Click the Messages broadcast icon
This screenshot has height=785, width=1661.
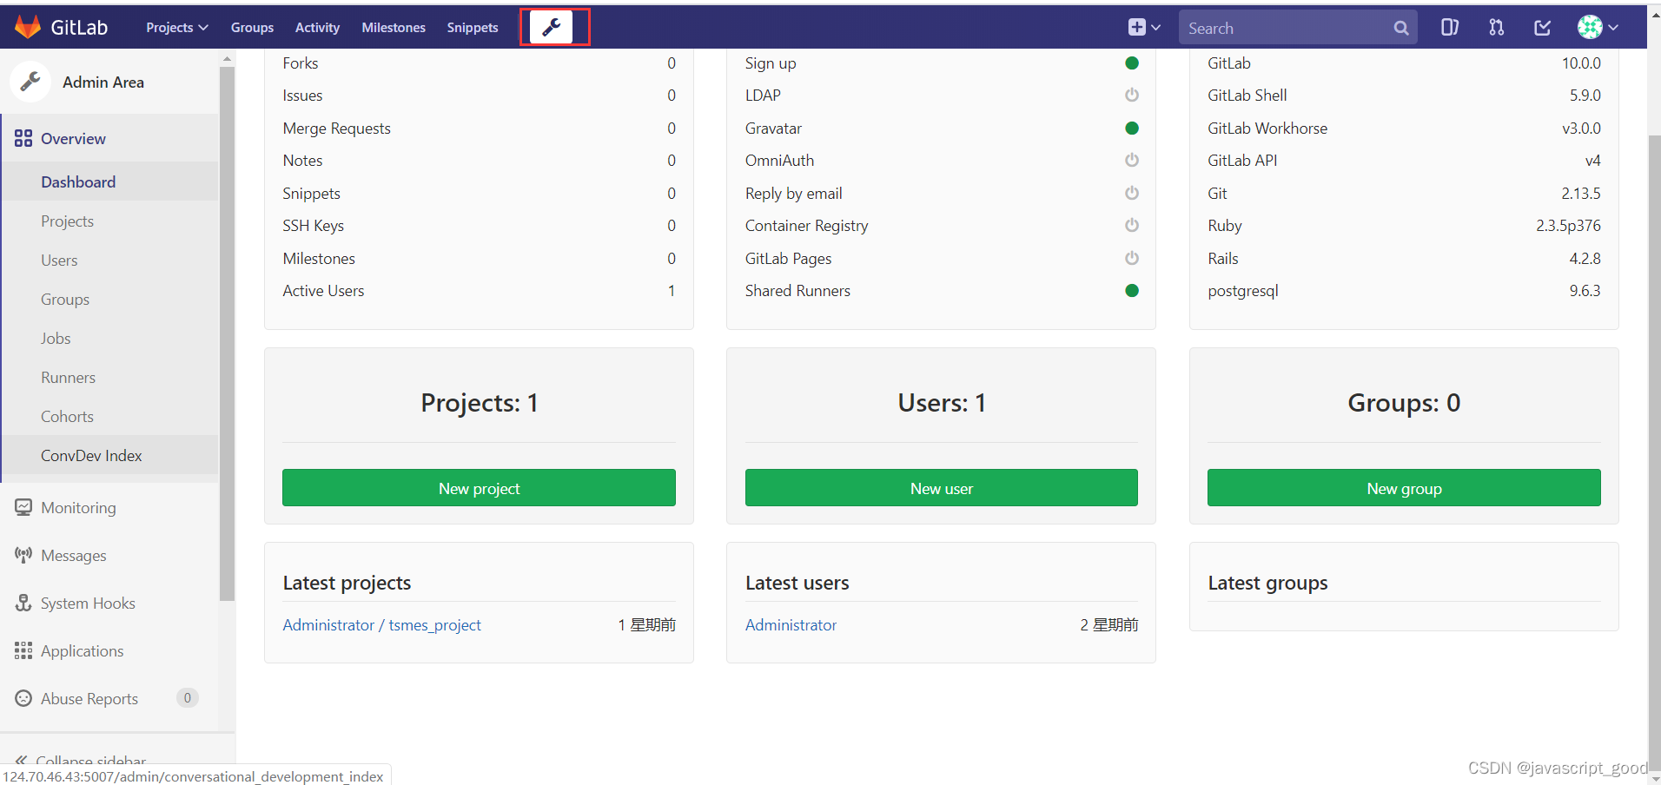[23, 554]
